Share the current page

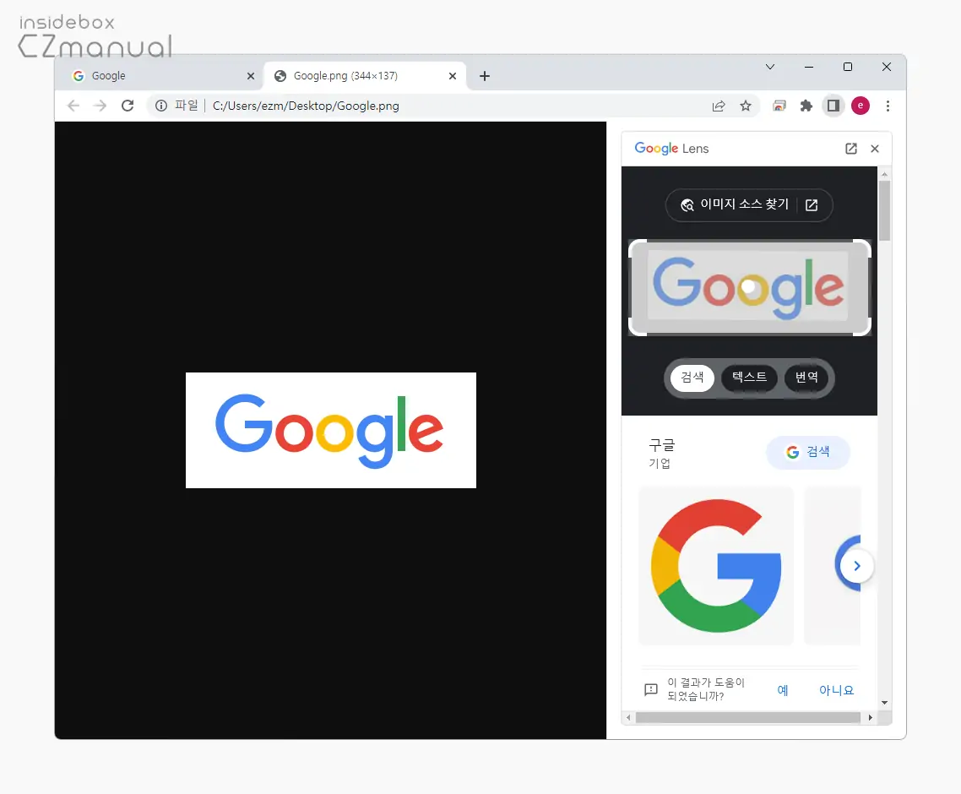point(719,106)
